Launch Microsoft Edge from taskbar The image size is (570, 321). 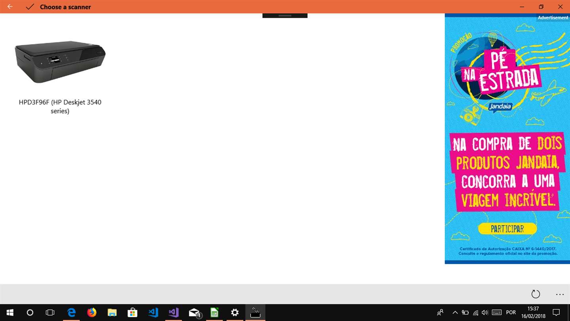click(x=71, y=313)
